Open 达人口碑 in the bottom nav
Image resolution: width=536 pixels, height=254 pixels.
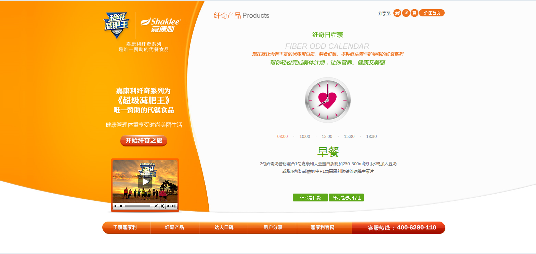[x=224, y=227]
